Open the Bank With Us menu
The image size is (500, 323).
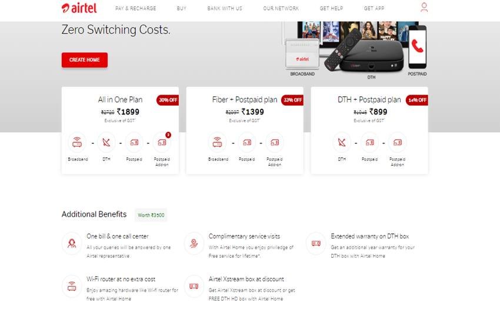(225, 8)
